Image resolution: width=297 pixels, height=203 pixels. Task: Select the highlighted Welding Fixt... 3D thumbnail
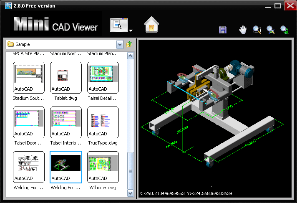[x=66, y=167]
